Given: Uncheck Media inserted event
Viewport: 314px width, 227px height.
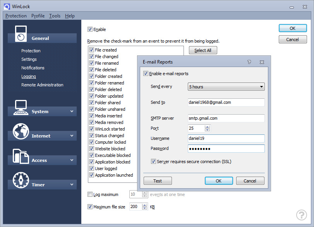Looking at the screenshot, I should (x=91, y=116).
